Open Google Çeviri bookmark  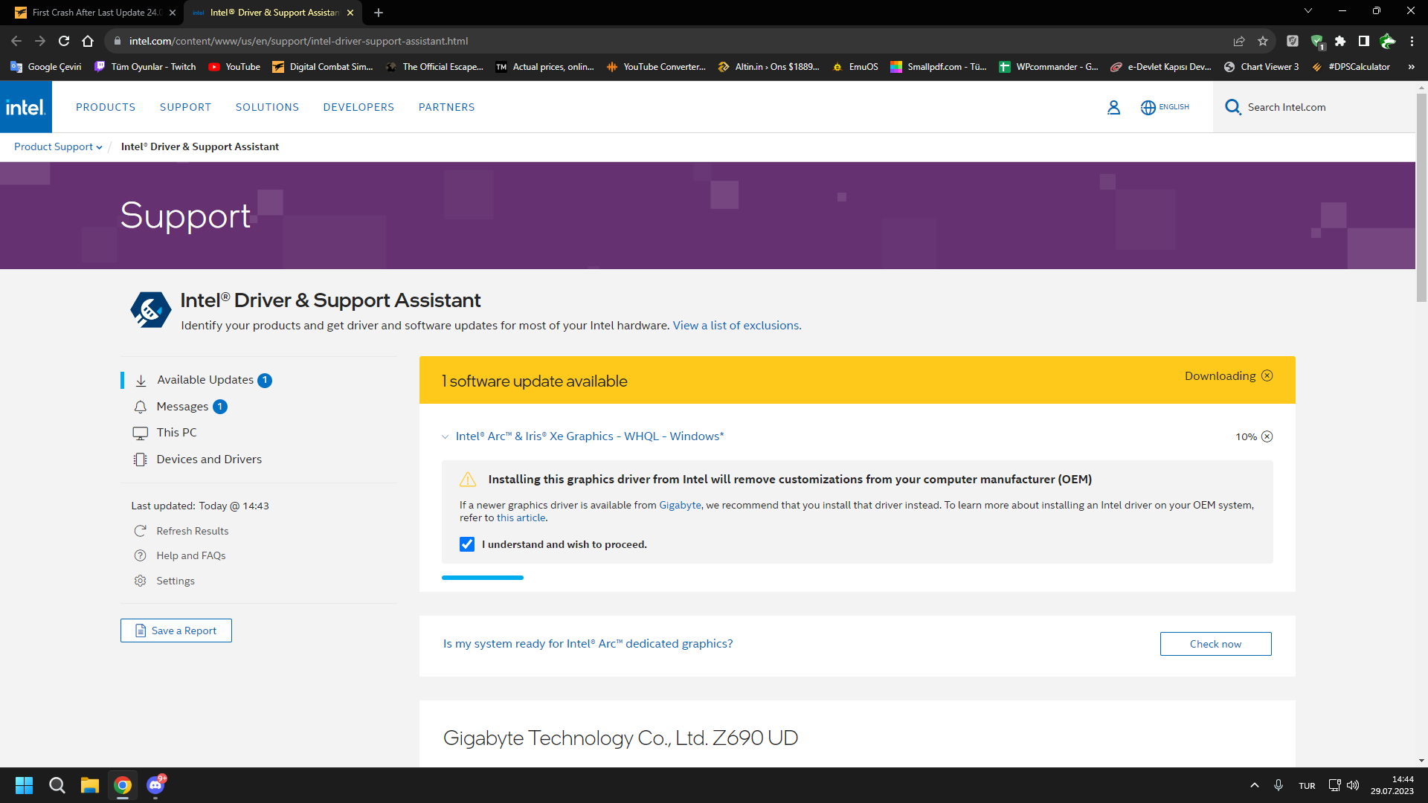coord(46,67)
